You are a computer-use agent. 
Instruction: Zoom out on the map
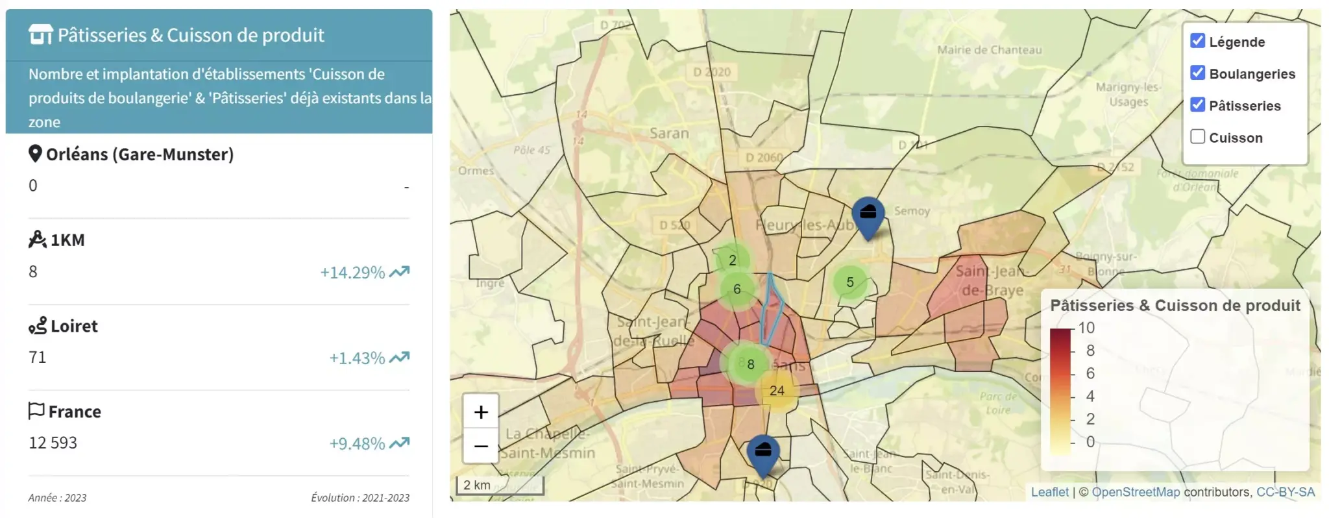pyautogui.click(x=481, y=446)
